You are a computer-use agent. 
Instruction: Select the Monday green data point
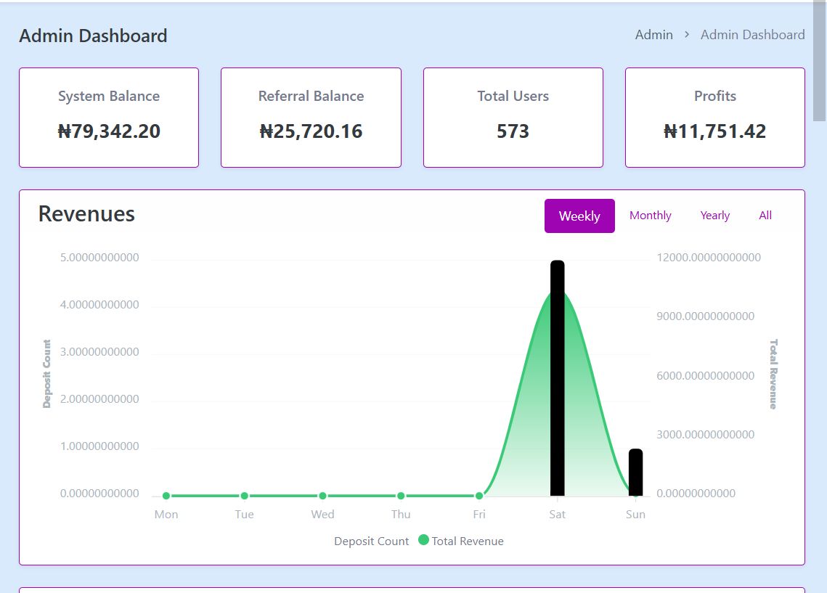pyautogui.click(x=166, y=496)
